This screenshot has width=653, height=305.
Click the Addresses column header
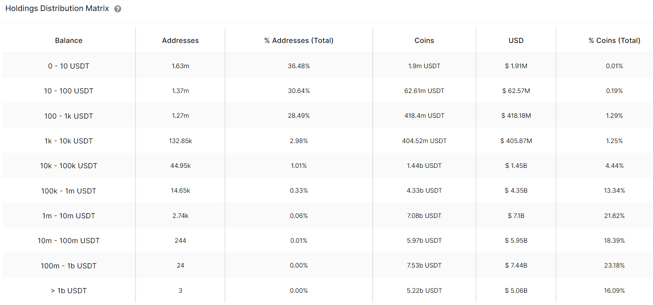point(180,41)
